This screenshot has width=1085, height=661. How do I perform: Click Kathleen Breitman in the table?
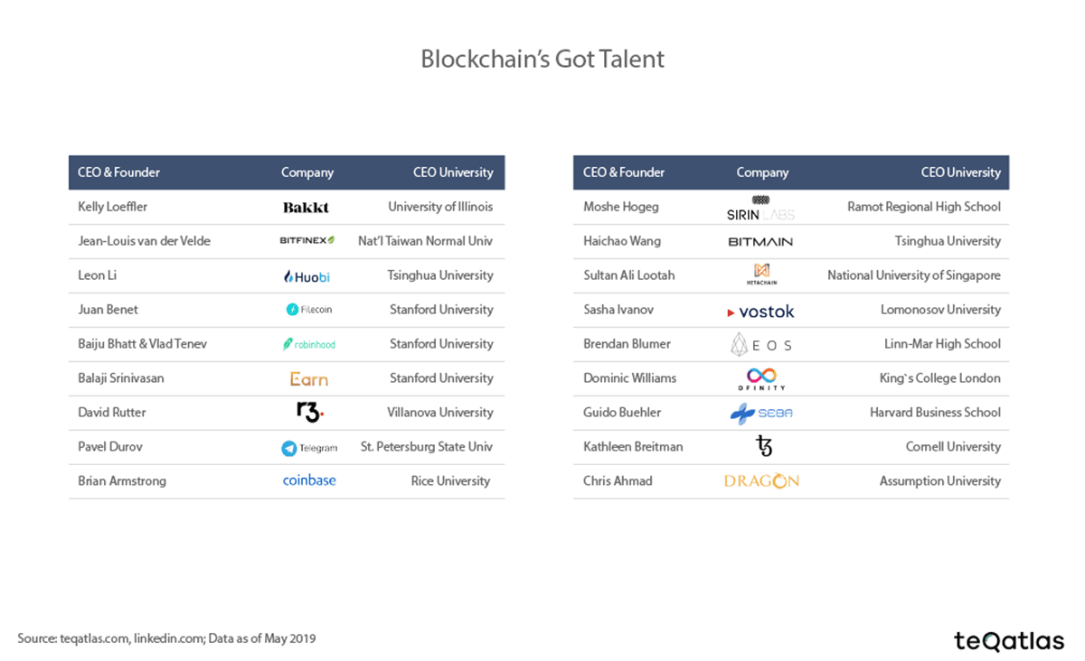[633, 447]
